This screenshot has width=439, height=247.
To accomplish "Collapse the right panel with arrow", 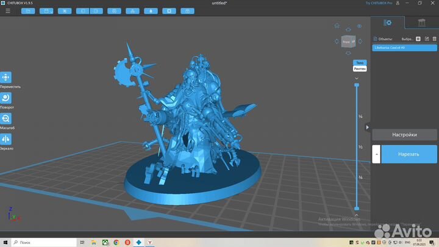I will tap(367, 127).
